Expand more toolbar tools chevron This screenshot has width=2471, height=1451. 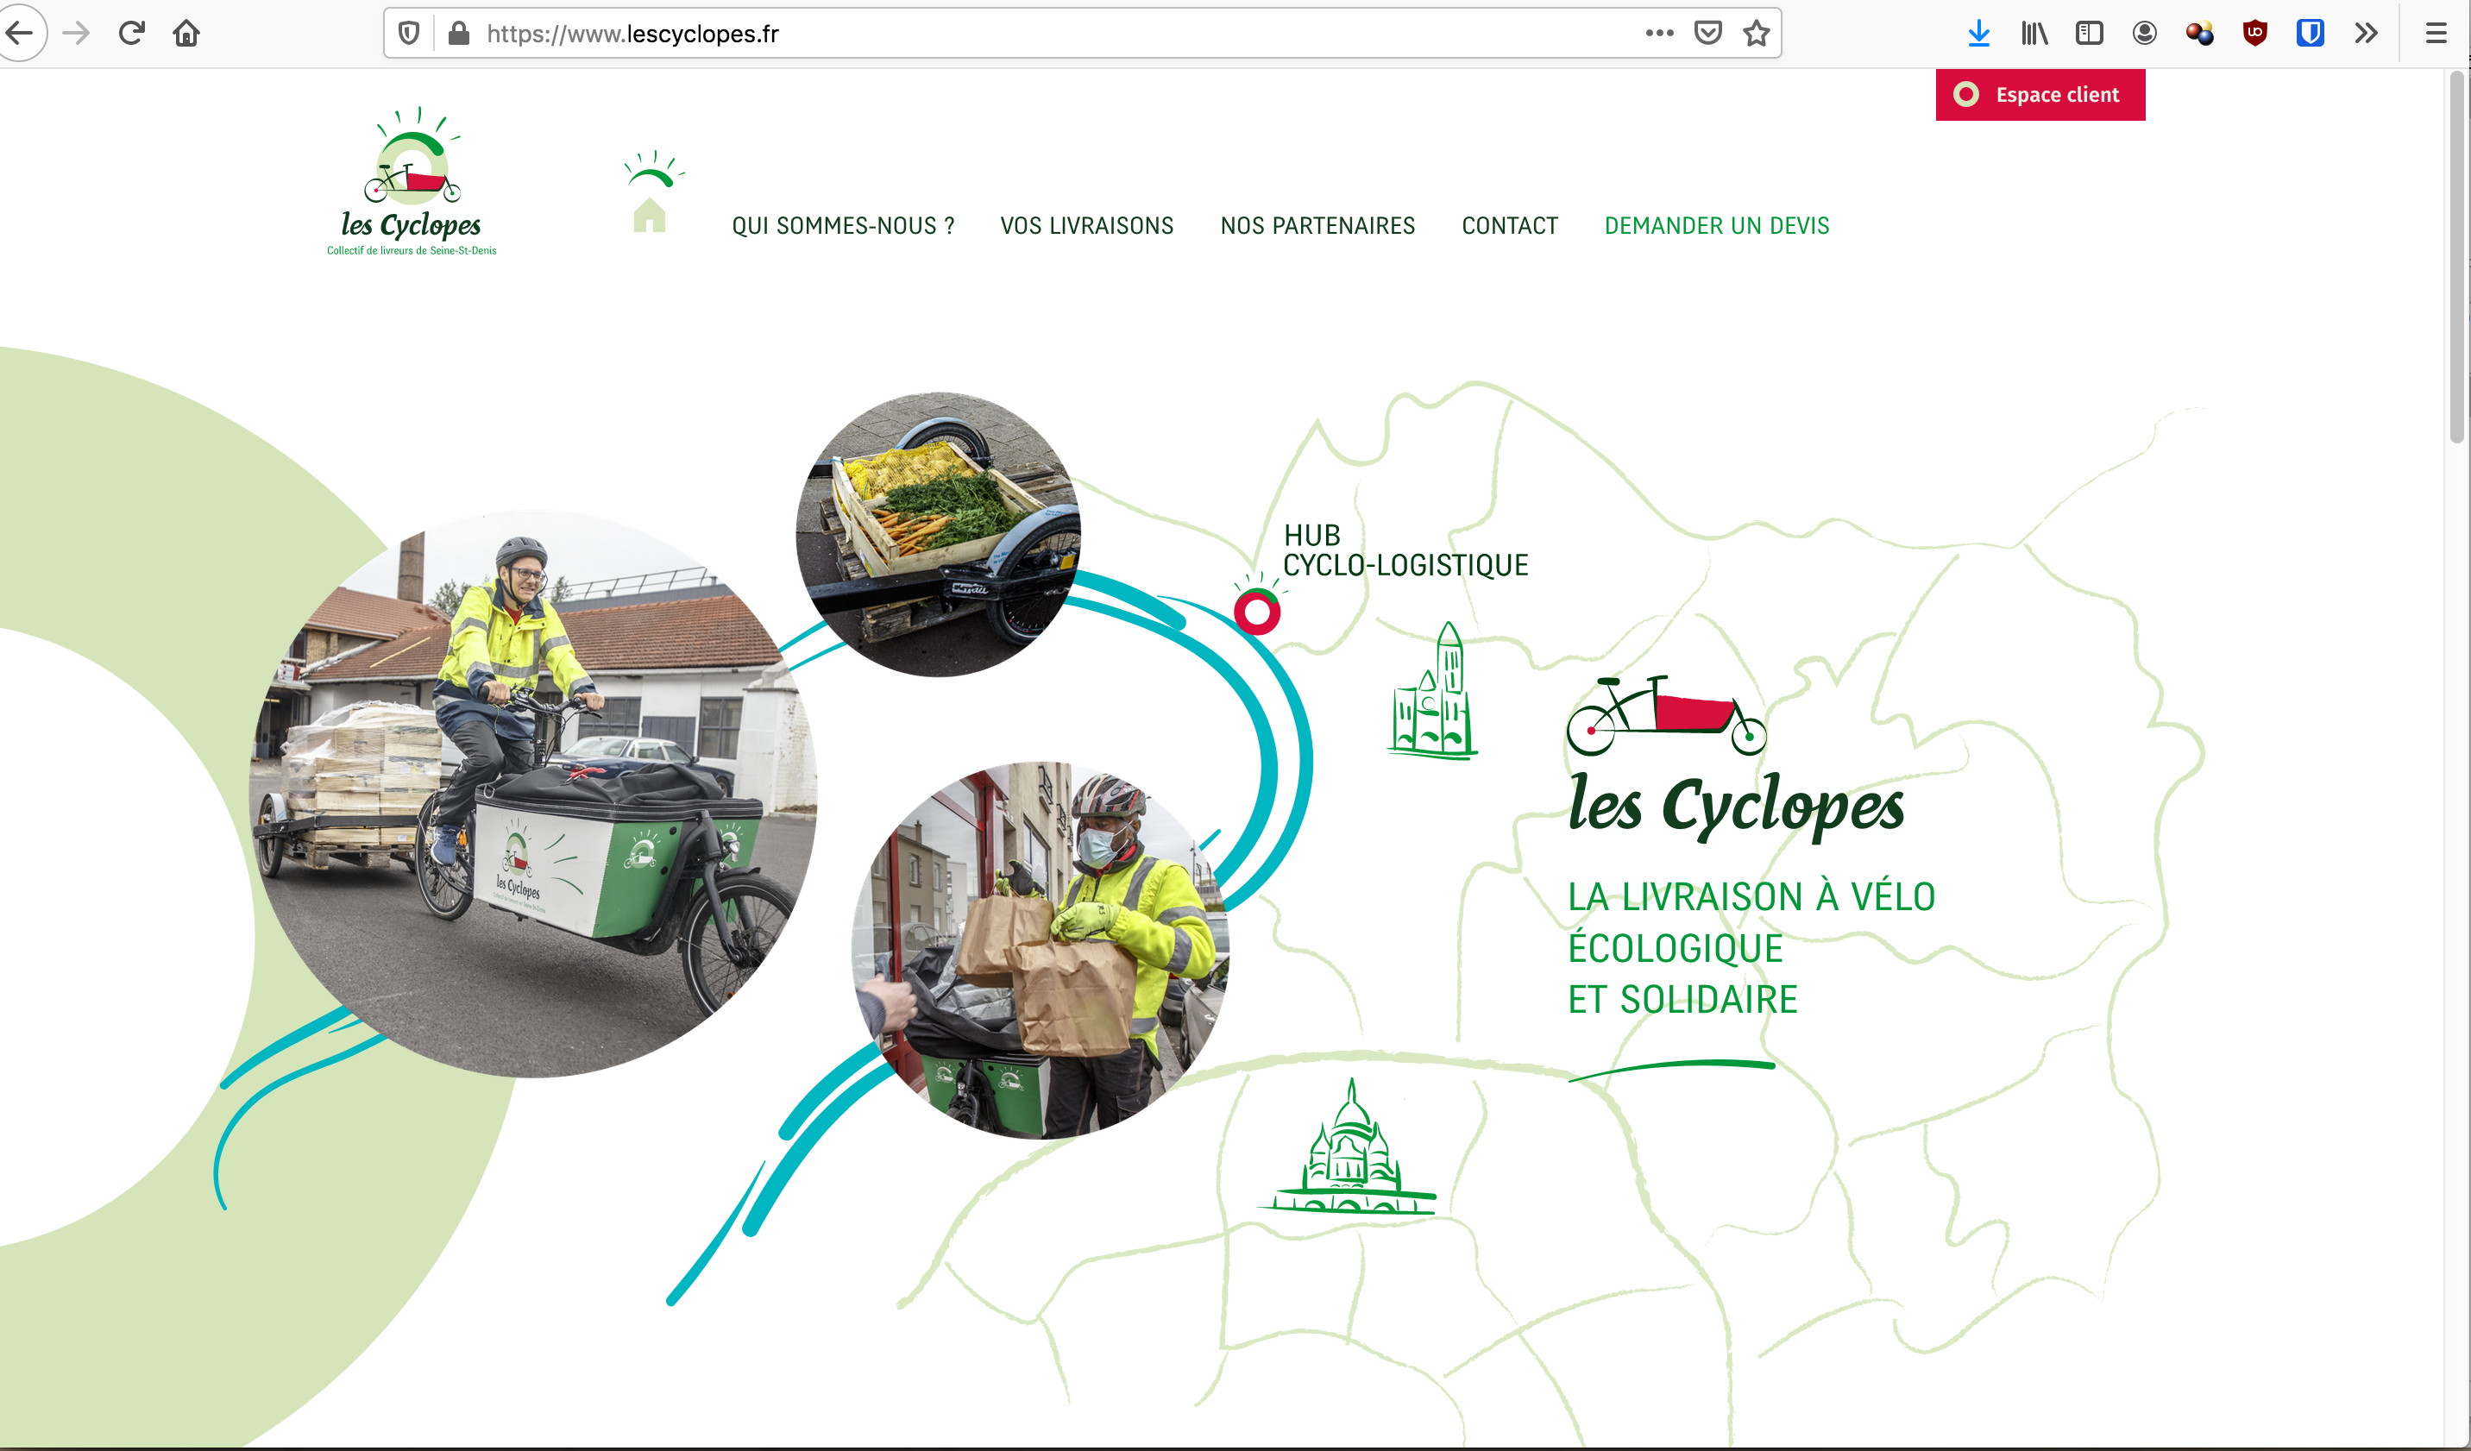coord(2365,34)
